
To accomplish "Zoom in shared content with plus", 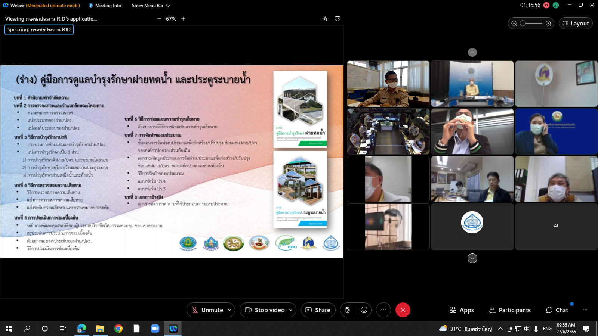I will pyautogui.click(x=183, y=19).
